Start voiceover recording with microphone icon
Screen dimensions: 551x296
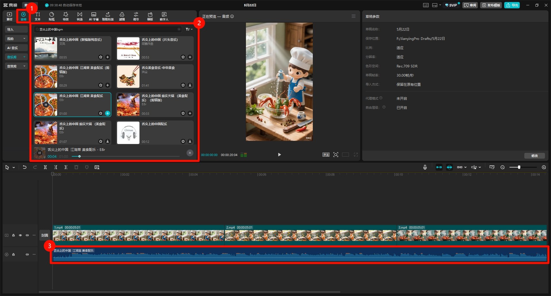(x=425, y=167)
